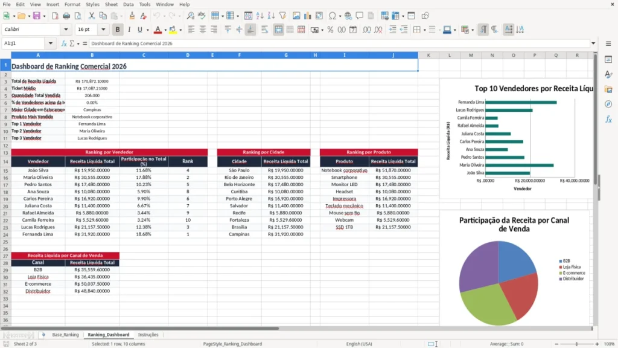
Task: Open Find and Replace magnifier icon
Action: [x=190, y=16]
